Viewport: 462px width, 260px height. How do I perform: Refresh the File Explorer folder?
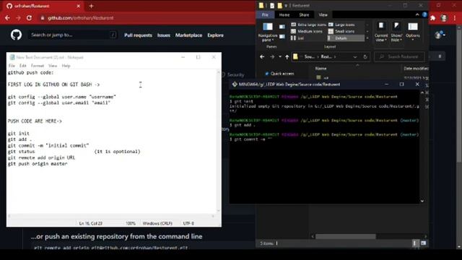365,56
